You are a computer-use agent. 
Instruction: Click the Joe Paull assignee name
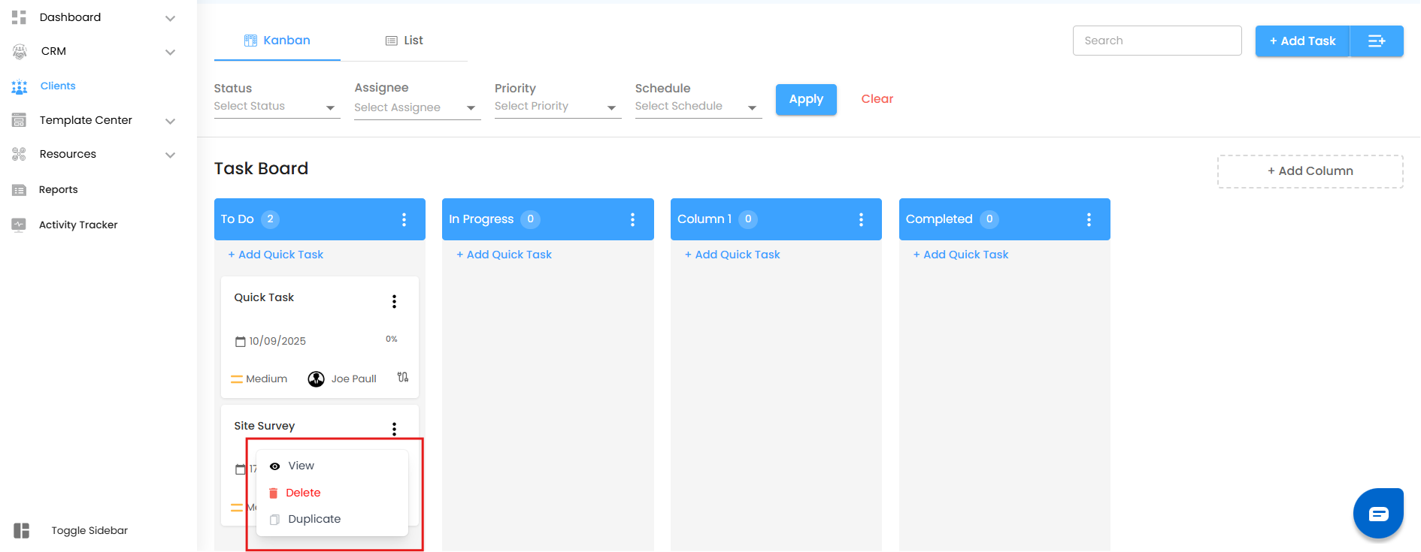coord(354,379)
